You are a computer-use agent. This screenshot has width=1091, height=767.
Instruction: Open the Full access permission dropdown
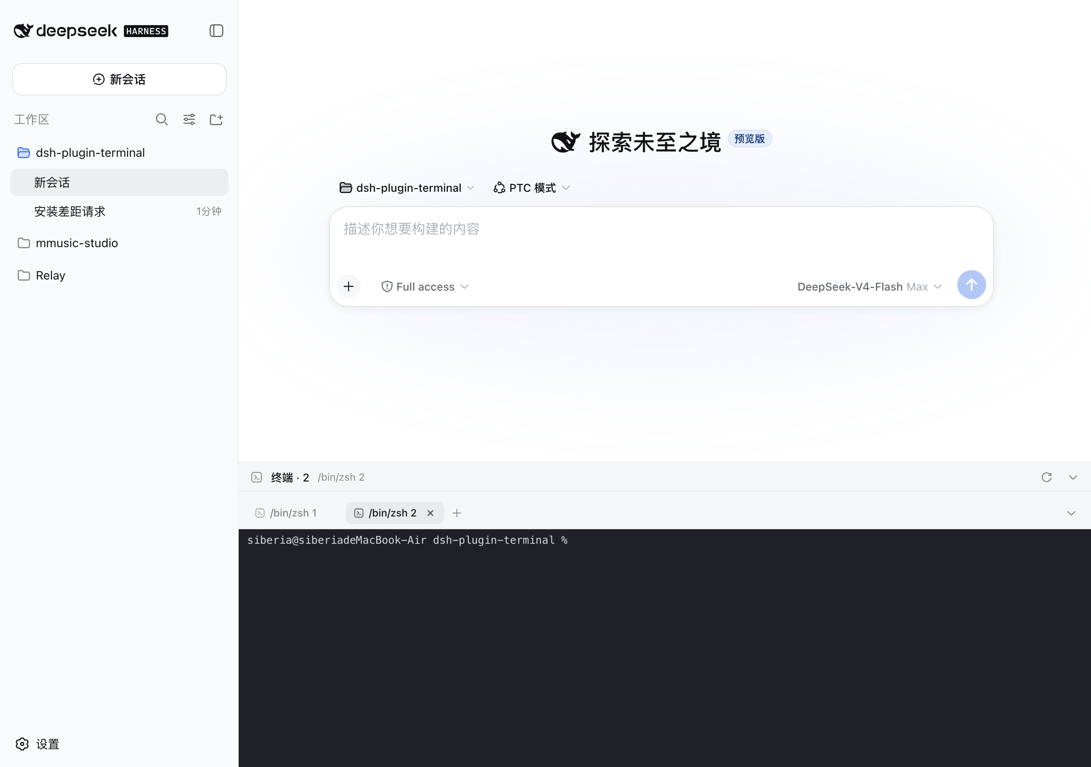click(425, 286)
